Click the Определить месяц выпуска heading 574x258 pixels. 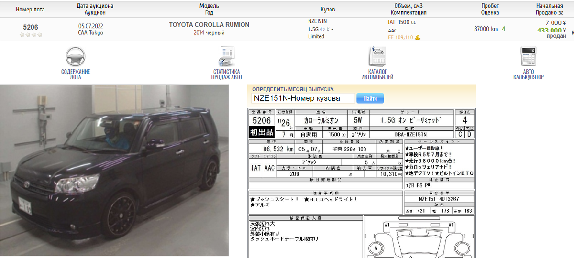tap(293, 89)
